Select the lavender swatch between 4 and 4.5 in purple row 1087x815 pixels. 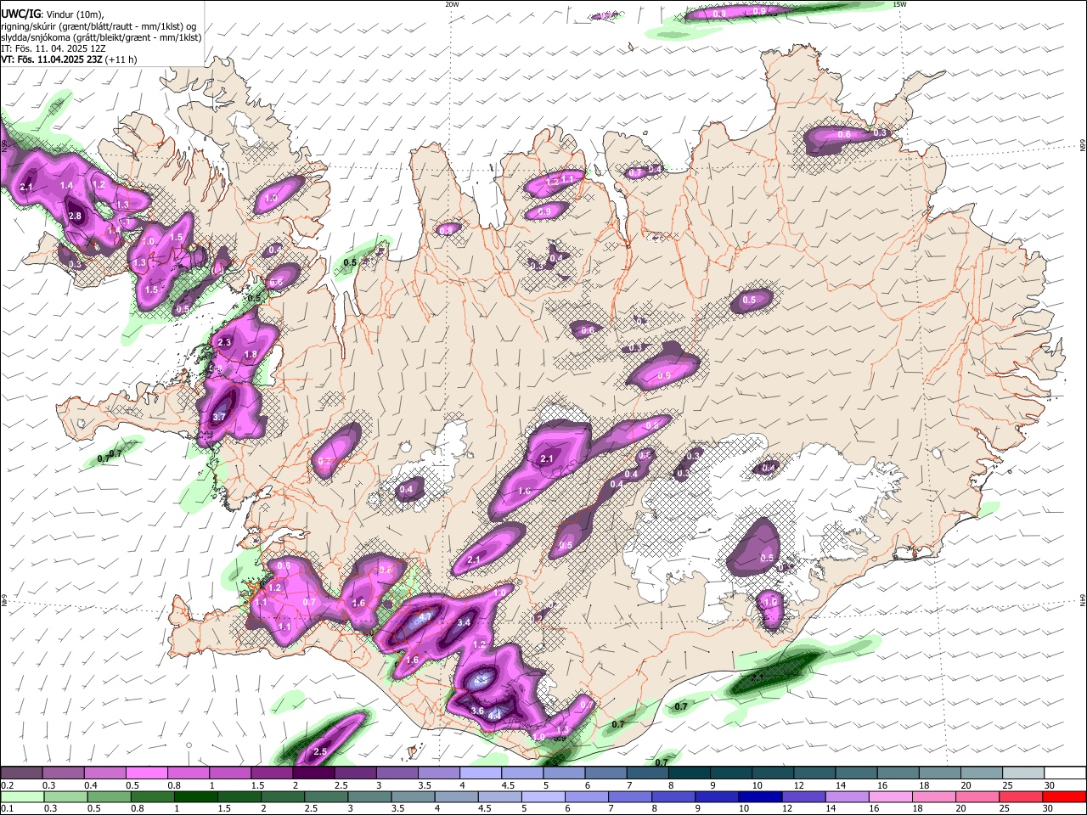coord(480,773)
